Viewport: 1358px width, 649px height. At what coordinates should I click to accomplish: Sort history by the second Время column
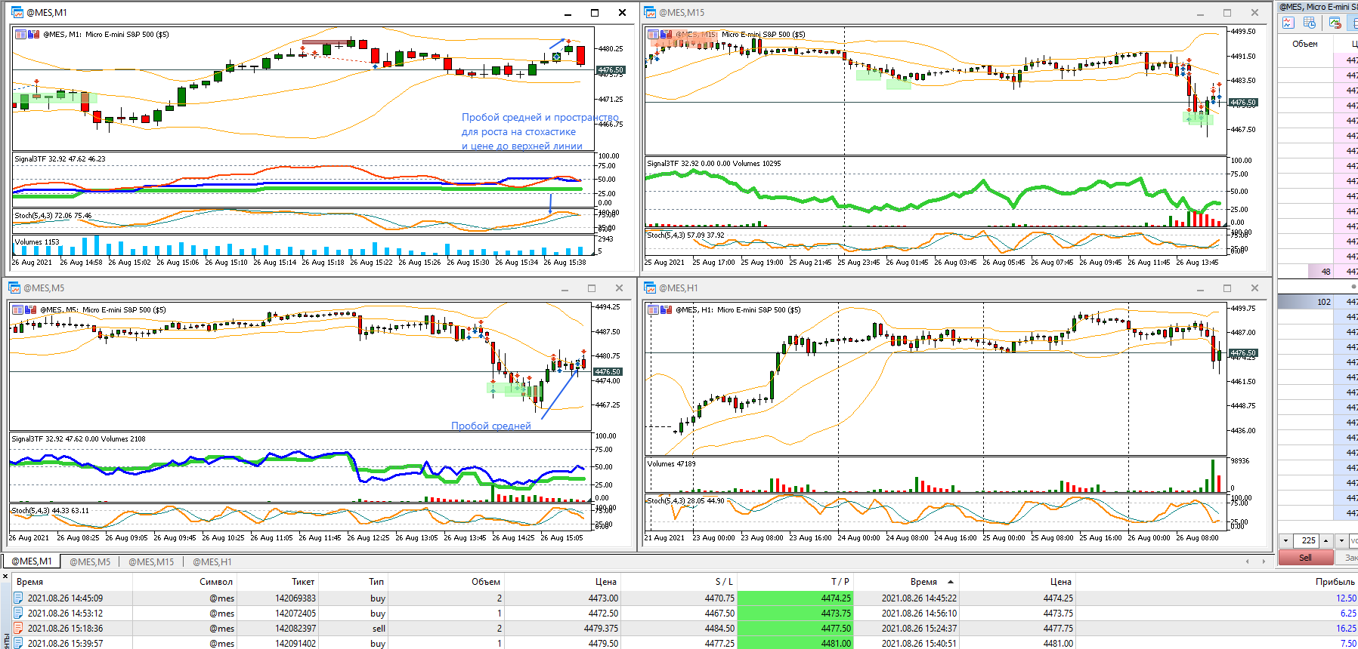[x=923, y=582]
